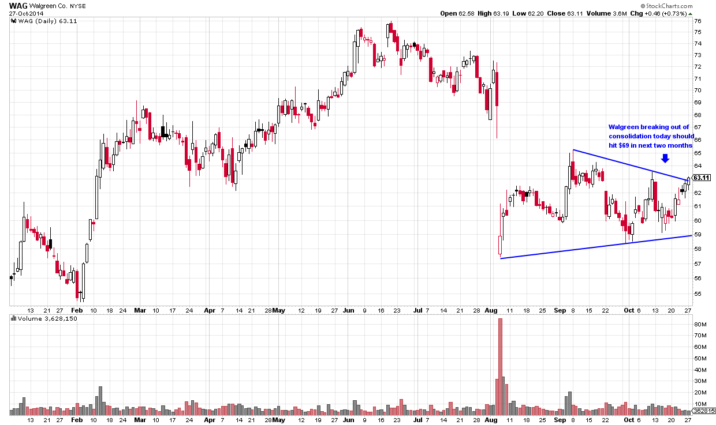The image size is (716, 425).
Task: Click the candlestick legend icon beside 'WAG (Daily)'
Action: (14, 21)
